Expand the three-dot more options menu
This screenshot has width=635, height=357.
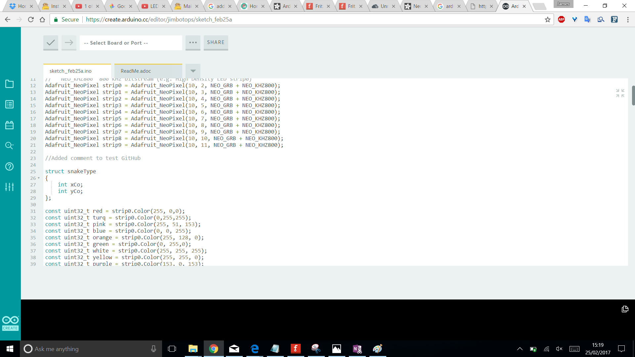coord(193,42)
